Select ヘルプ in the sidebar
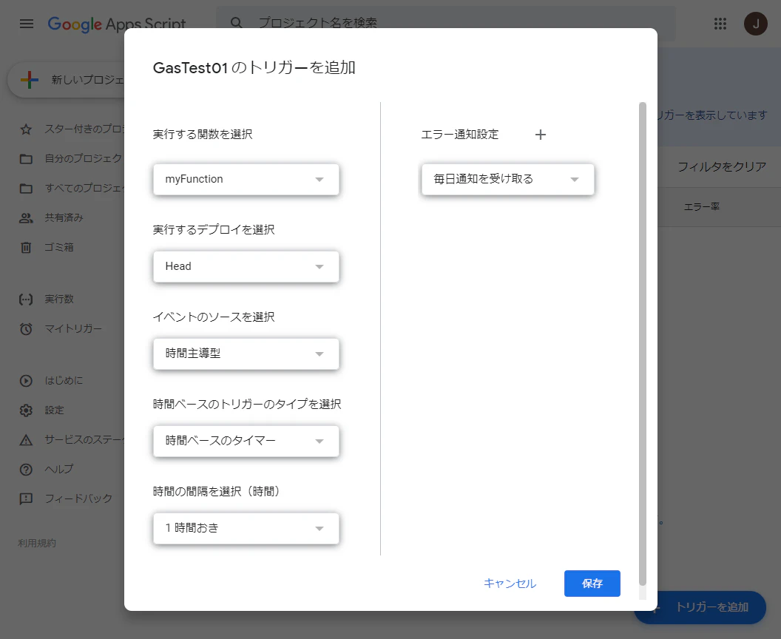 [58, 469]
